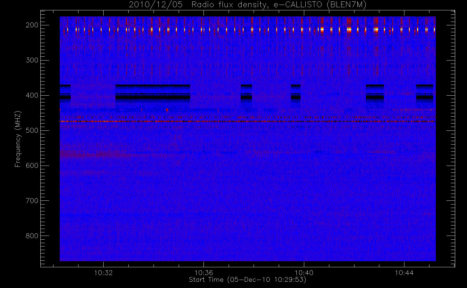Screen dimensions: 467x288
Task: Click the 500 frequency tick label
Action: pos(32,130)
